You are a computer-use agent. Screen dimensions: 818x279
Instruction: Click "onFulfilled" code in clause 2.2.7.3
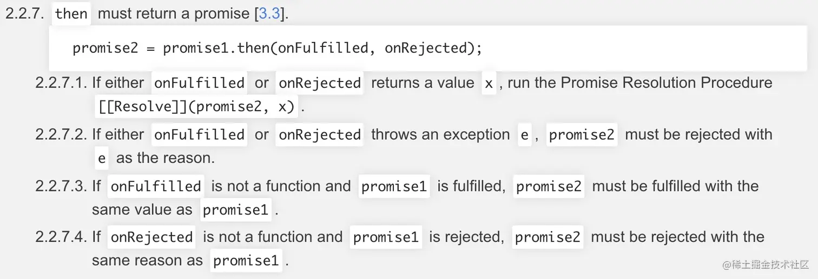coord(156,186)
